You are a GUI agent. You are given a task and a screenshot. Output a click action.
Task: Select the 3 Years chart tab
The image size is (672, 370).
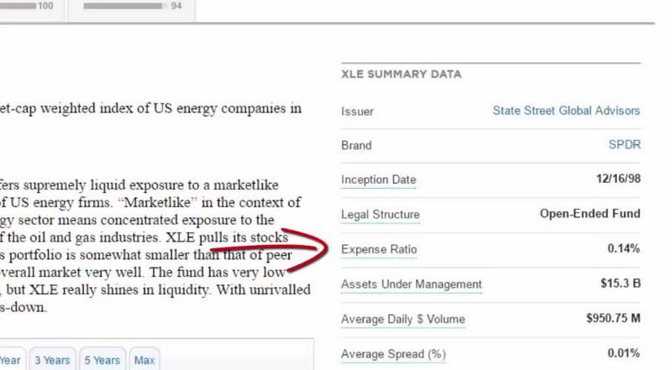coord(52,360)
